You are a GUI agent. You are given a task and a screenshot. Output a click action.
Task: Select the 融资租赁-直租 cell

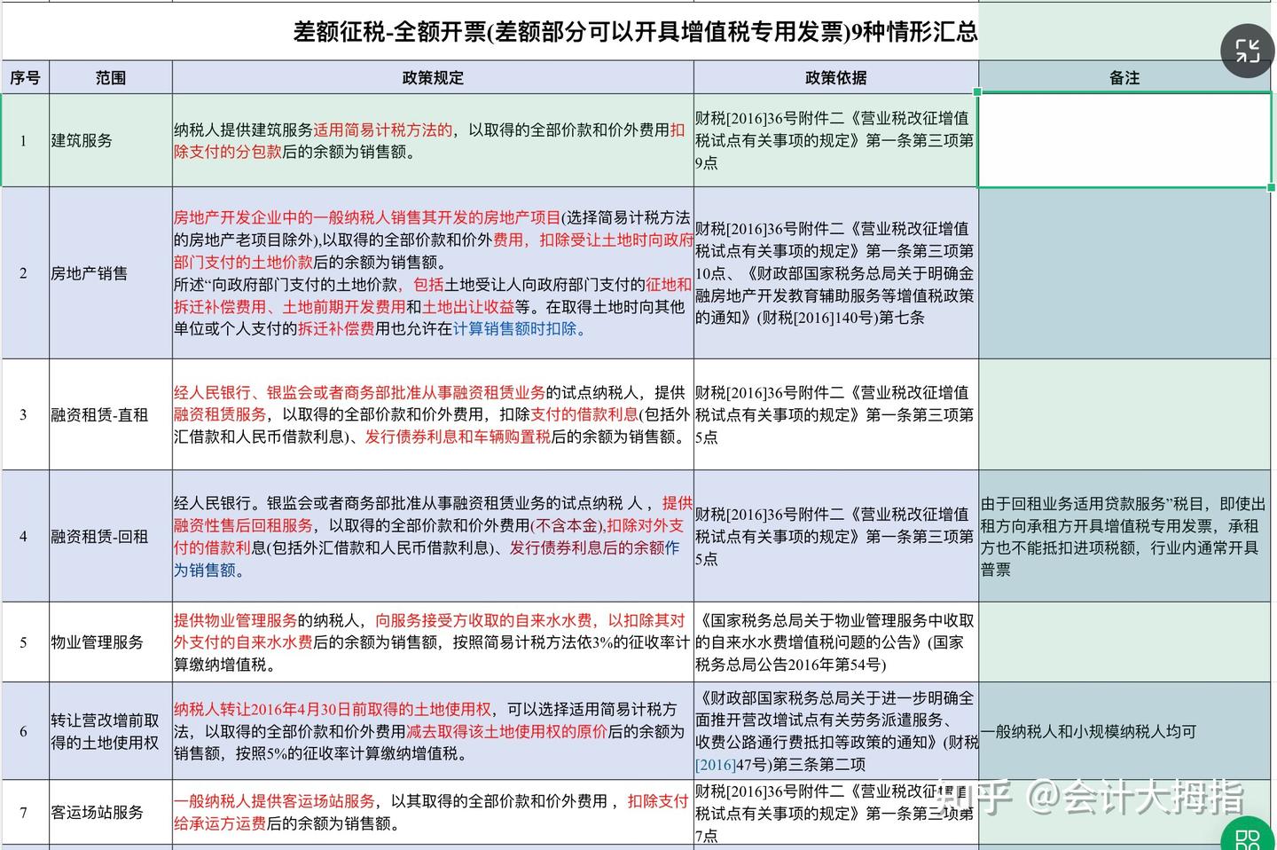[x=111, y=414]
